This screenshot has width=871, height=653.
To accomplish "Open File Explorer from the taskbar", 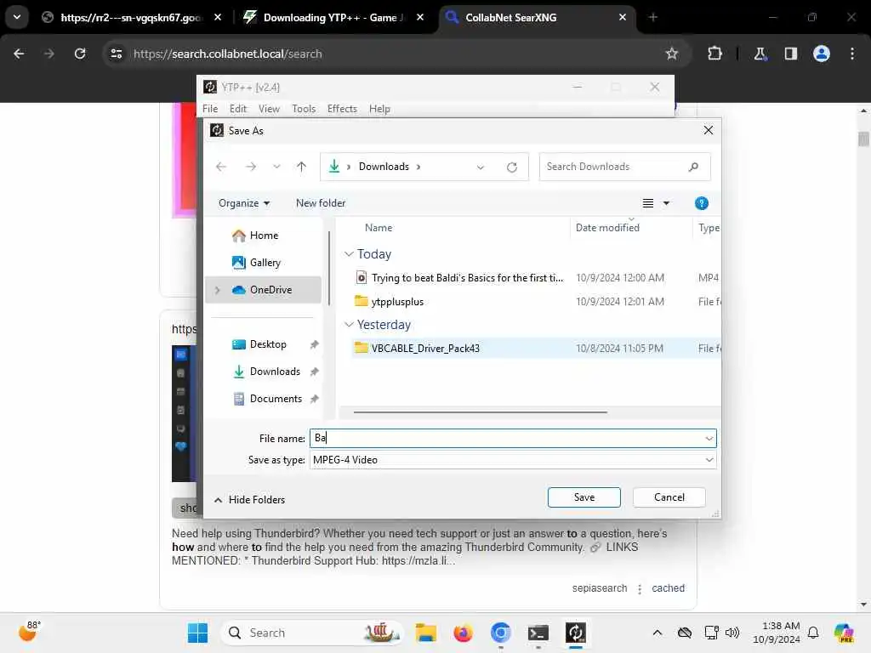I will tap(425, 633).
